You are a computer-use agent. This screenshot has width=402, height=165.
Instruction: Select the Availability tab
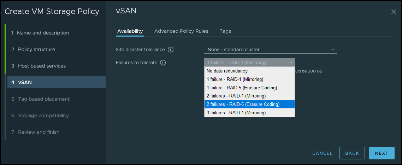[130, 31]
